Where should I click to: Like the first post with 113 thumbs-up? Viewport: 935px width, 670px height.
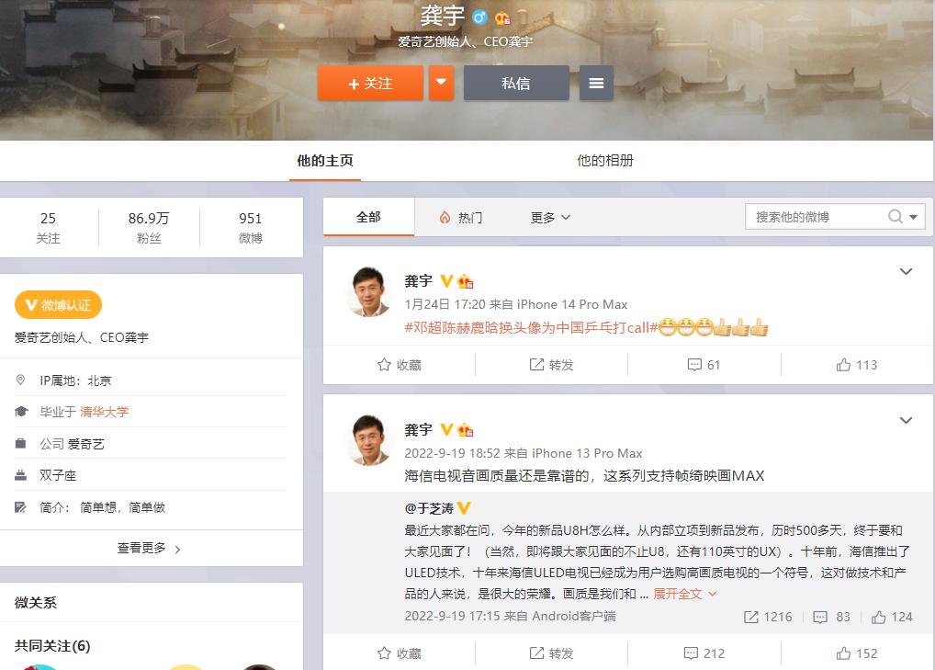(857, 365)
